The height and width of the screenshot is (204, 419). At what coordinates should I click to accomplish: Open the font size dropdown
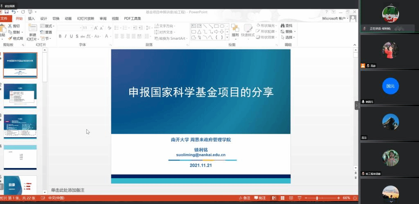pyautogui.click(x=91, y=28)
